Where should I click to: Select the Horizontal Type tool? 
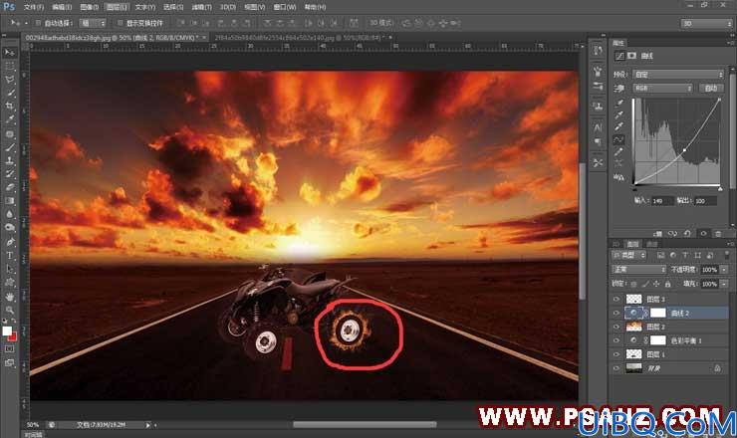click(x=9, y=255)
